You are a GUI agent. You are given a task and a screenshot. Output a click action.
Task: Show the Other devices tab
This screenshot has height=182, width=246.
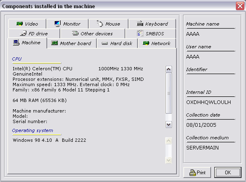[93, 33]
